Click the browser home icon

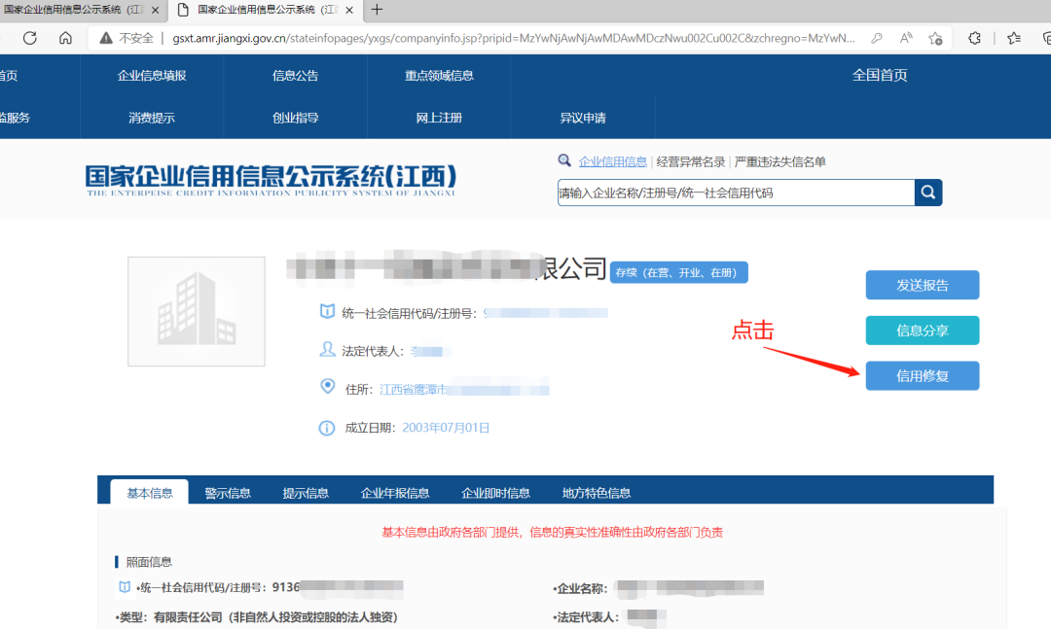pyautogui.click(x=64, y=37)
